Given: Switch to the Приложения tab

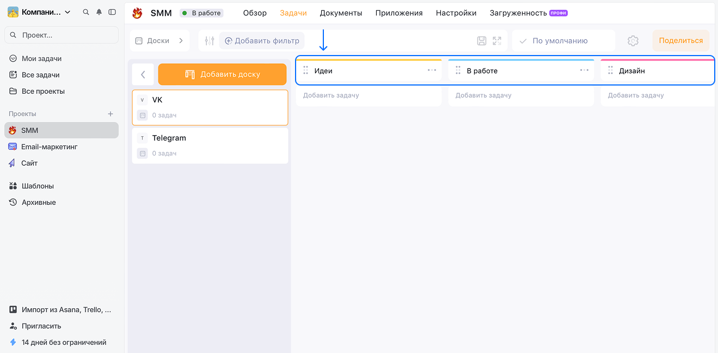Looking at the screenshot, I should 399,13.
